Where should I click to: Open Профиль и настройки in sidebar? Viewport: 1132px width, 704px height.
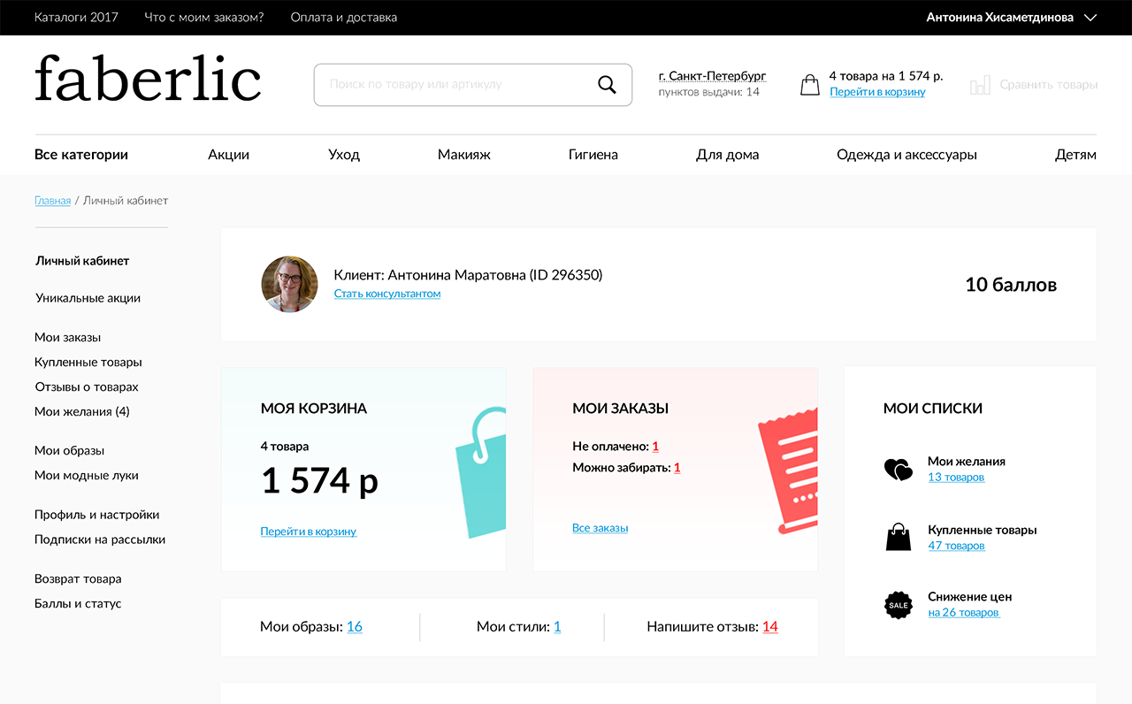coord(97,515)
